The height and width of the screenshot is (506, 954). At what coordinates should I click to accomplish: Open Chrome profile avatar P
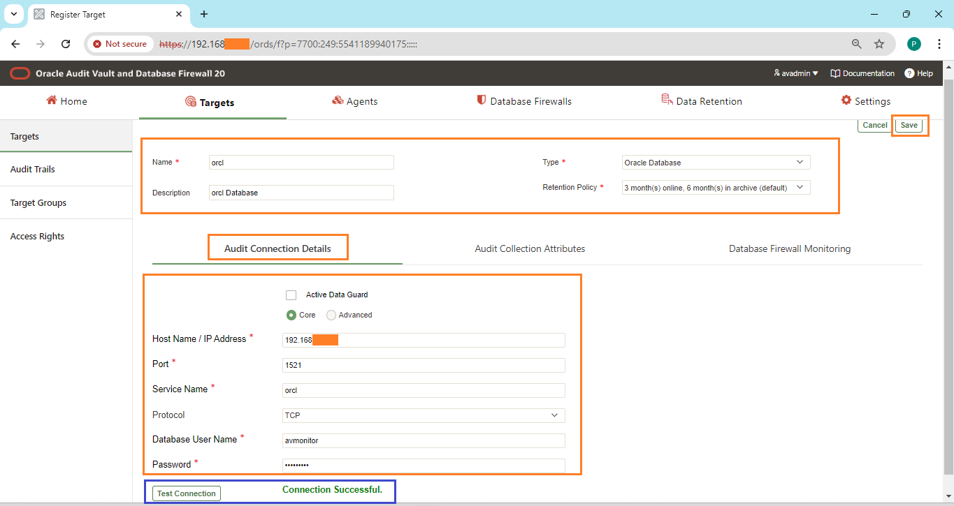(914, 44)
